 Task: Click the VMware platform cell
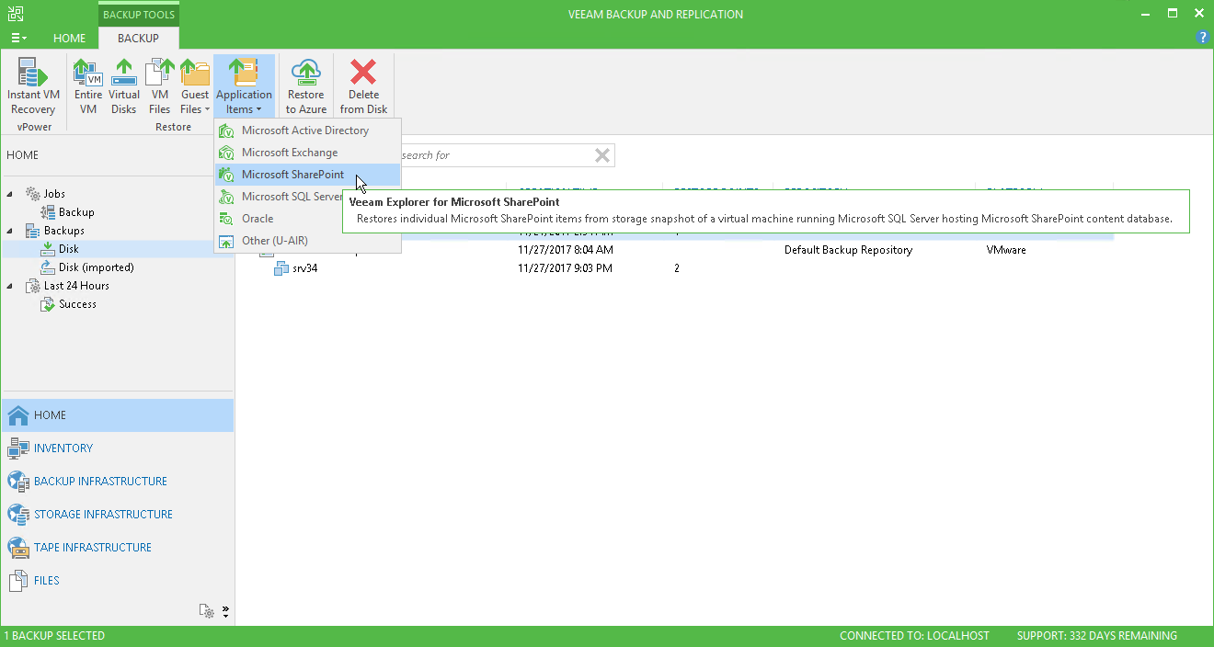(x=1006, y=250)
